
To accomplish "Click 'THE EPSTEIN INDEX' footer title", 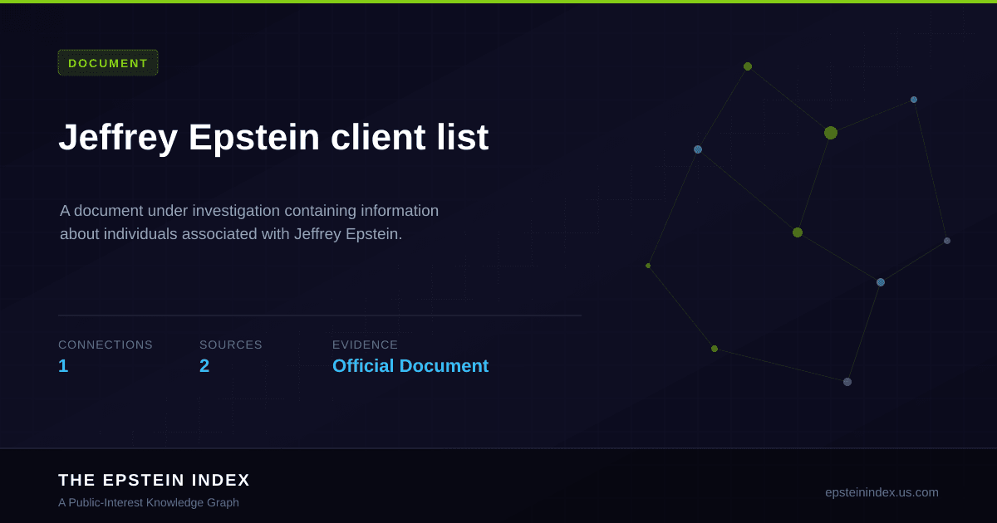I will [x=155, y=480].
